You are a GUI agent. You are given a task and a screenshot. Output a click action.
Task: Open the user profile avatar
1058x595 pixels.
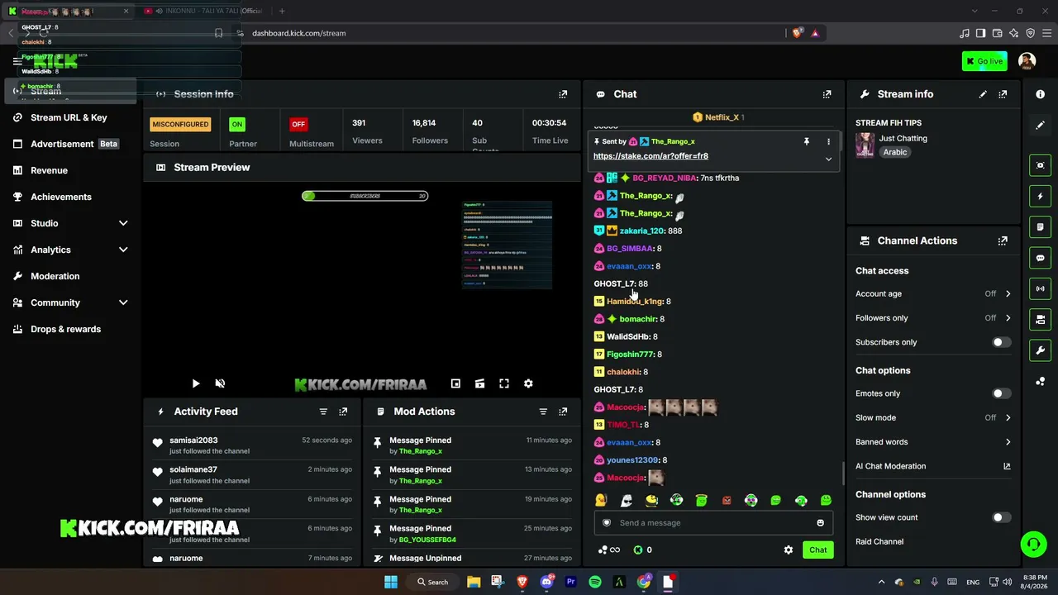pos(1027,61)
